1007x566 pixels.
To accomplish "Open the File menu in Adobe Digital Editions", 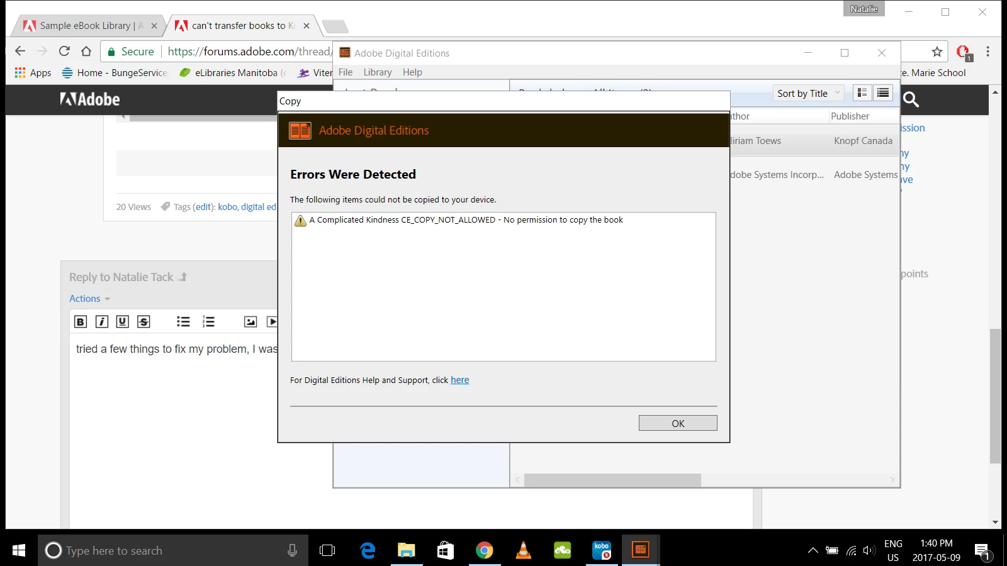I will pyautogui.click(x=346, y=72).
